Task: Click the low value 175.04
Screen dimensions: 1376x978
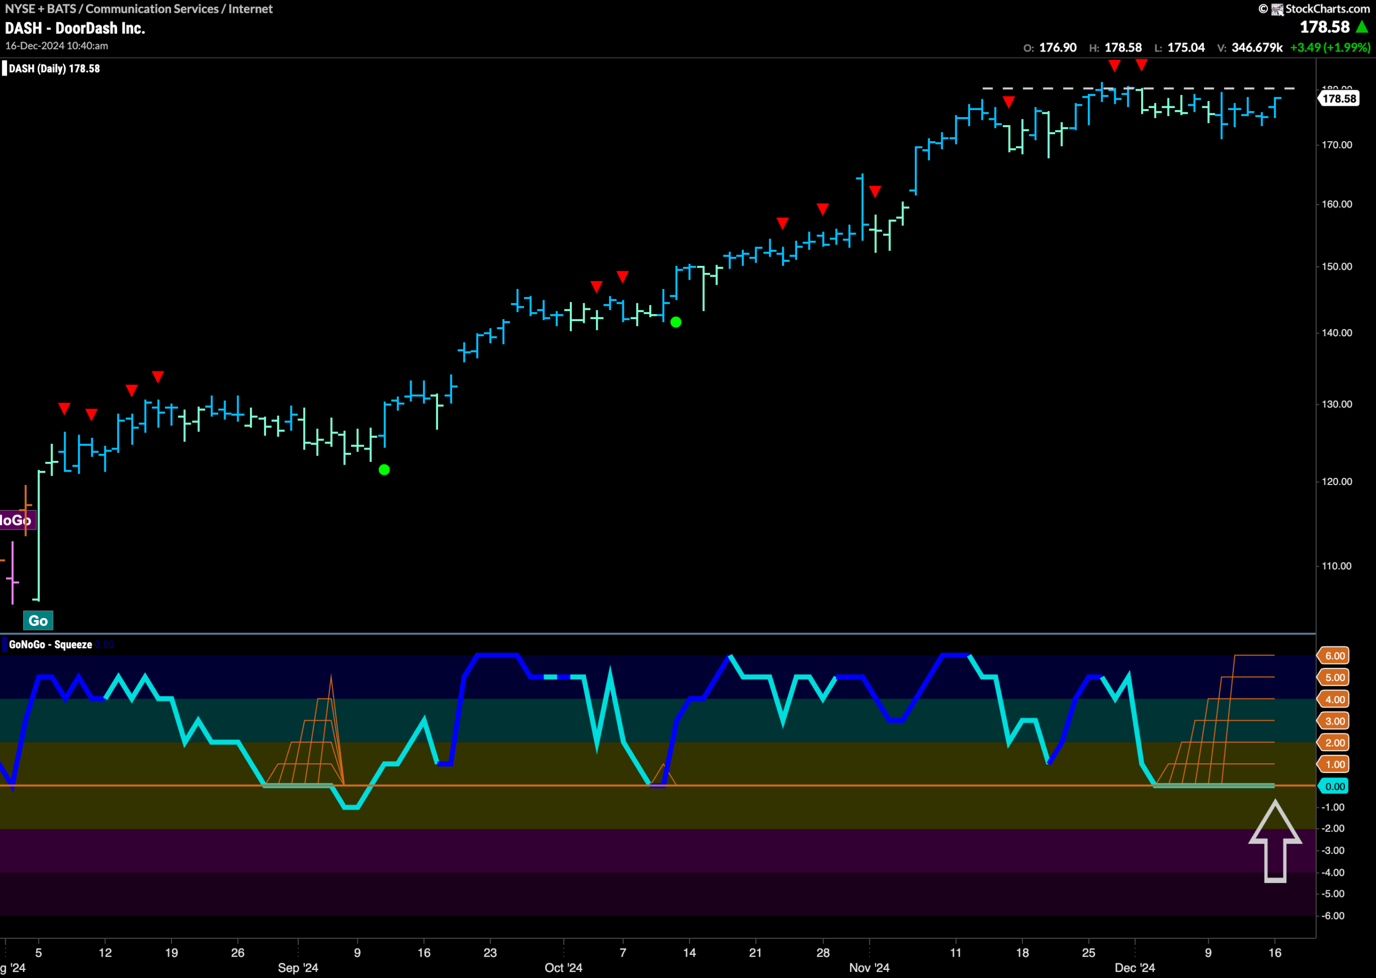Action: 1186,48
